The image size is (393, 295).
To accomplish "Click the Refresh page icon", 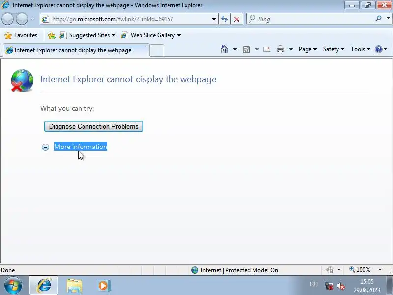I will point(225,19).
